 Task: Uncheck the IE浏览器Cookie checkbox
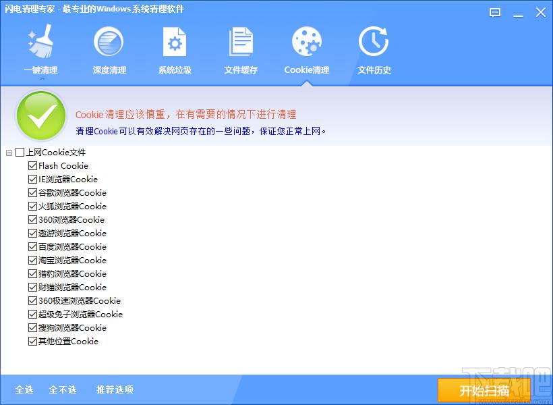(32, 179)
